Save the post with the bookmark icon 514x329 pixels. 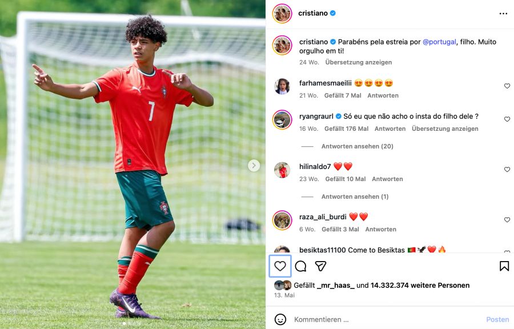(x=504, y=266)
